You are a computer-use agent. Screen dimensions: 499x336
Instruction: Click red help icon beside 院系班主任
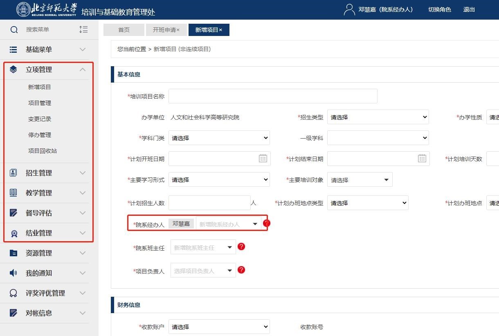tap(241, 246)
